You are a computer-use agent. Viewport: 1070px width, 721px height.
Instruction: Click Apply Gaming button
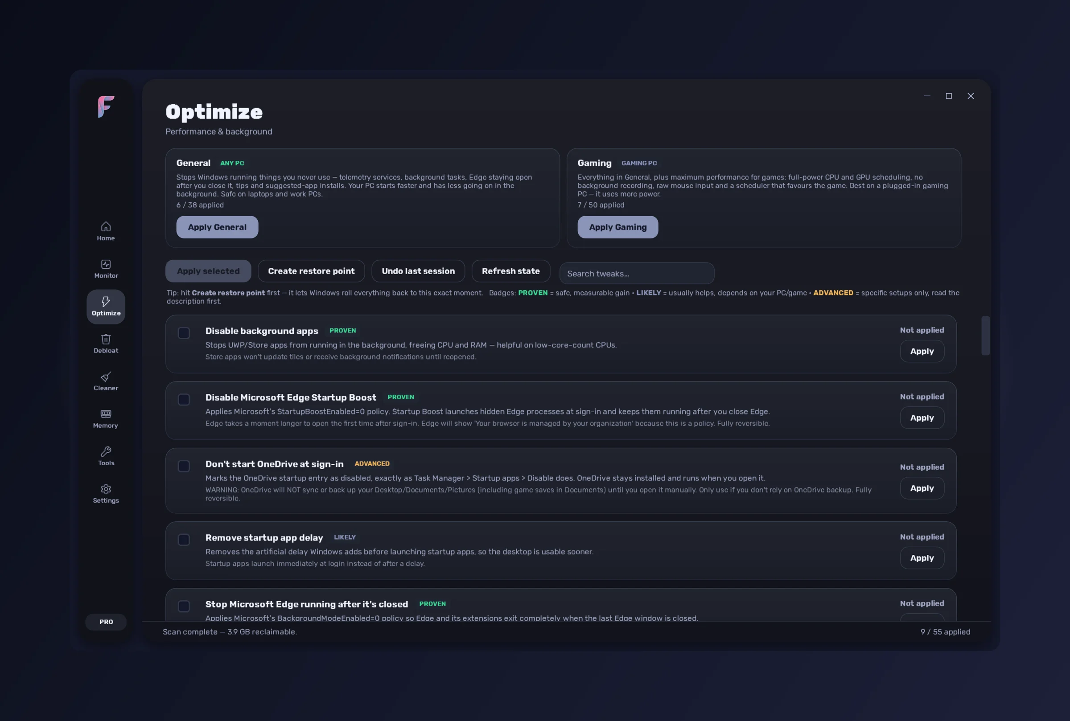618,227
